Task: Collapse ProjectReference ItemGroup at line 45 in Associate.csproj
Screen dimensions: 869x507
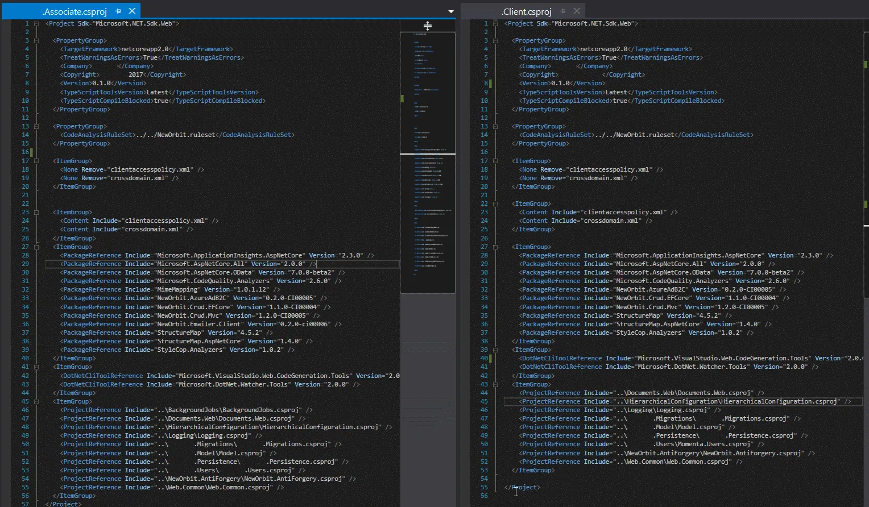Action: pos(36,402)
